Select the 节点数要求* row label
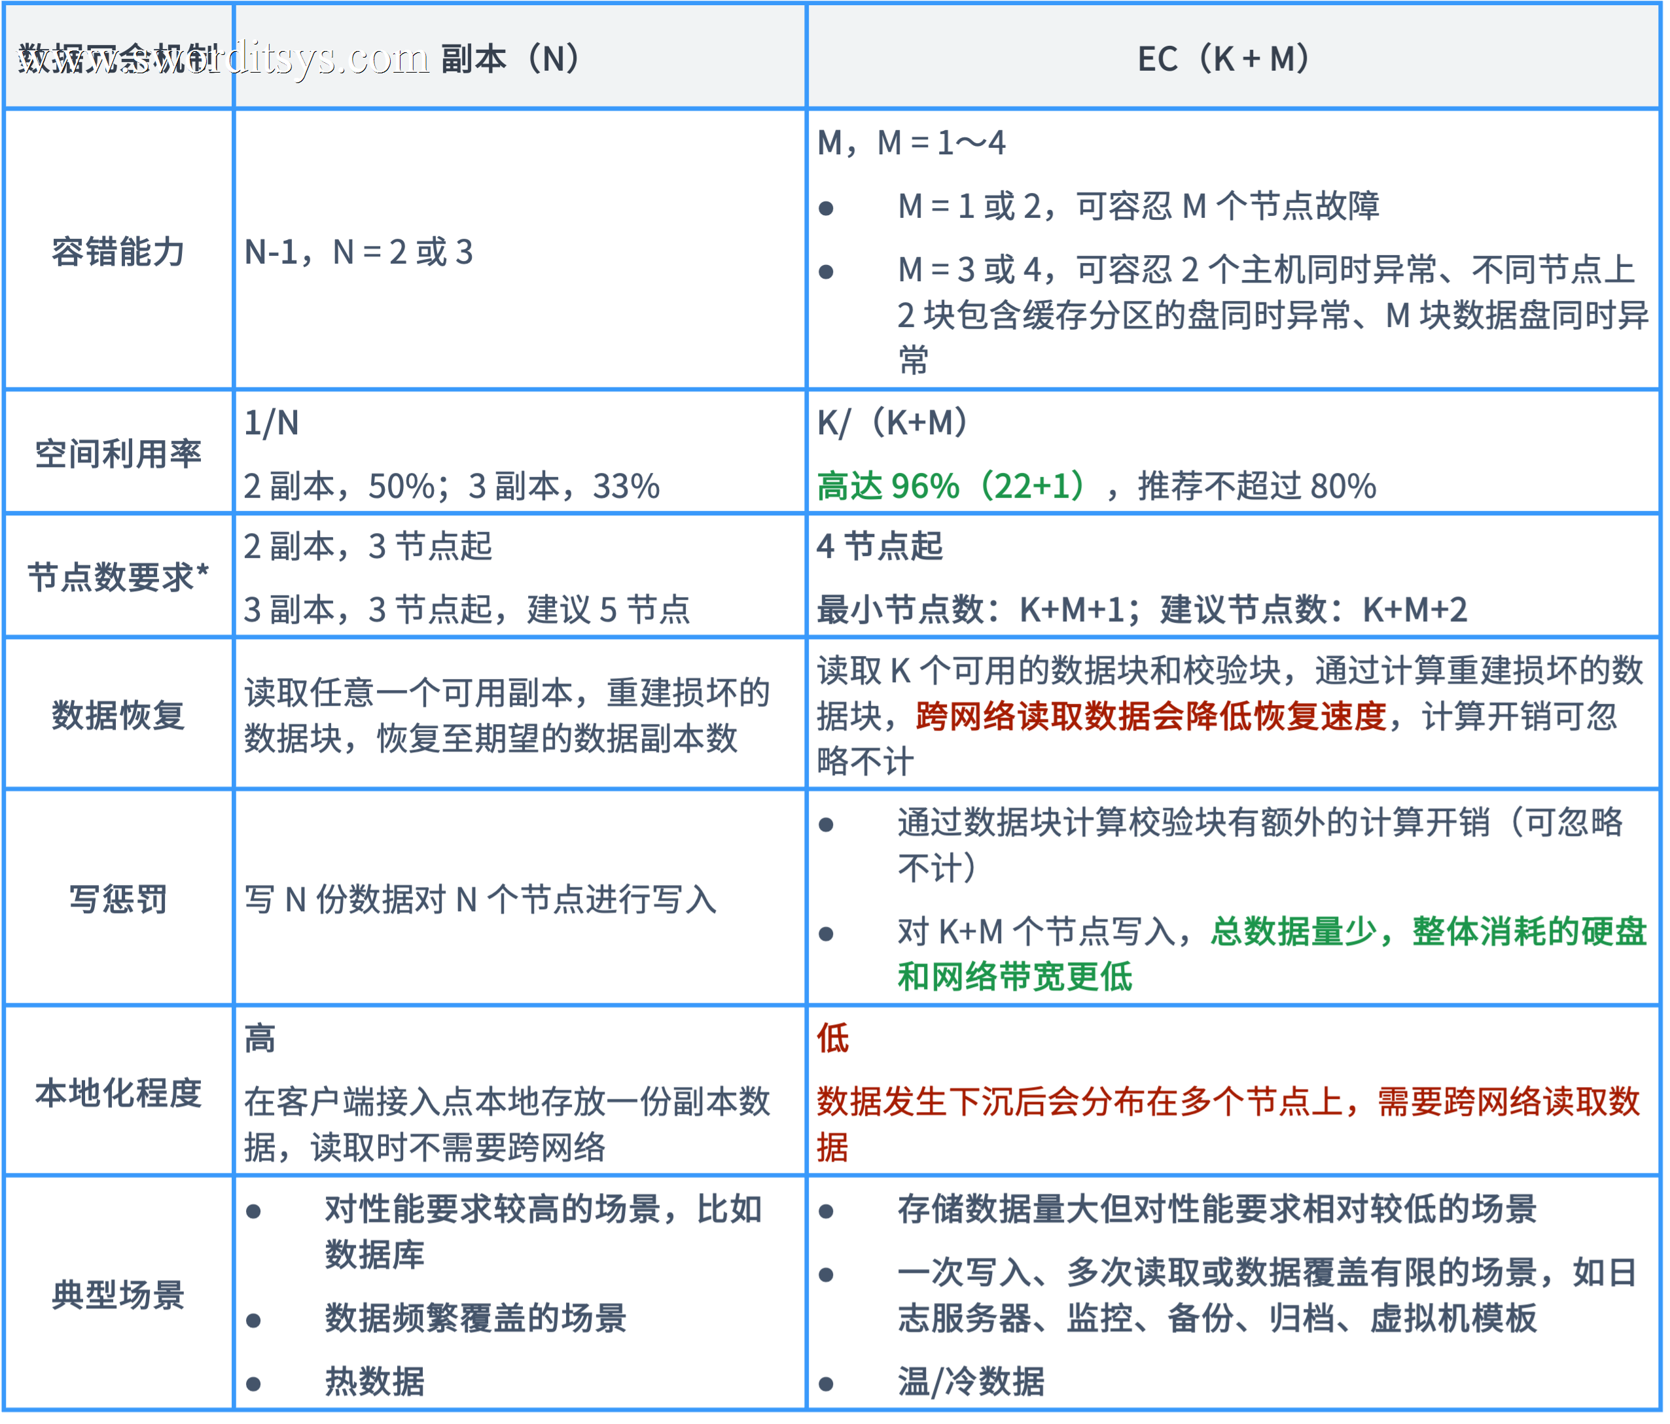 pyautogui.click(x=118, y=577)
